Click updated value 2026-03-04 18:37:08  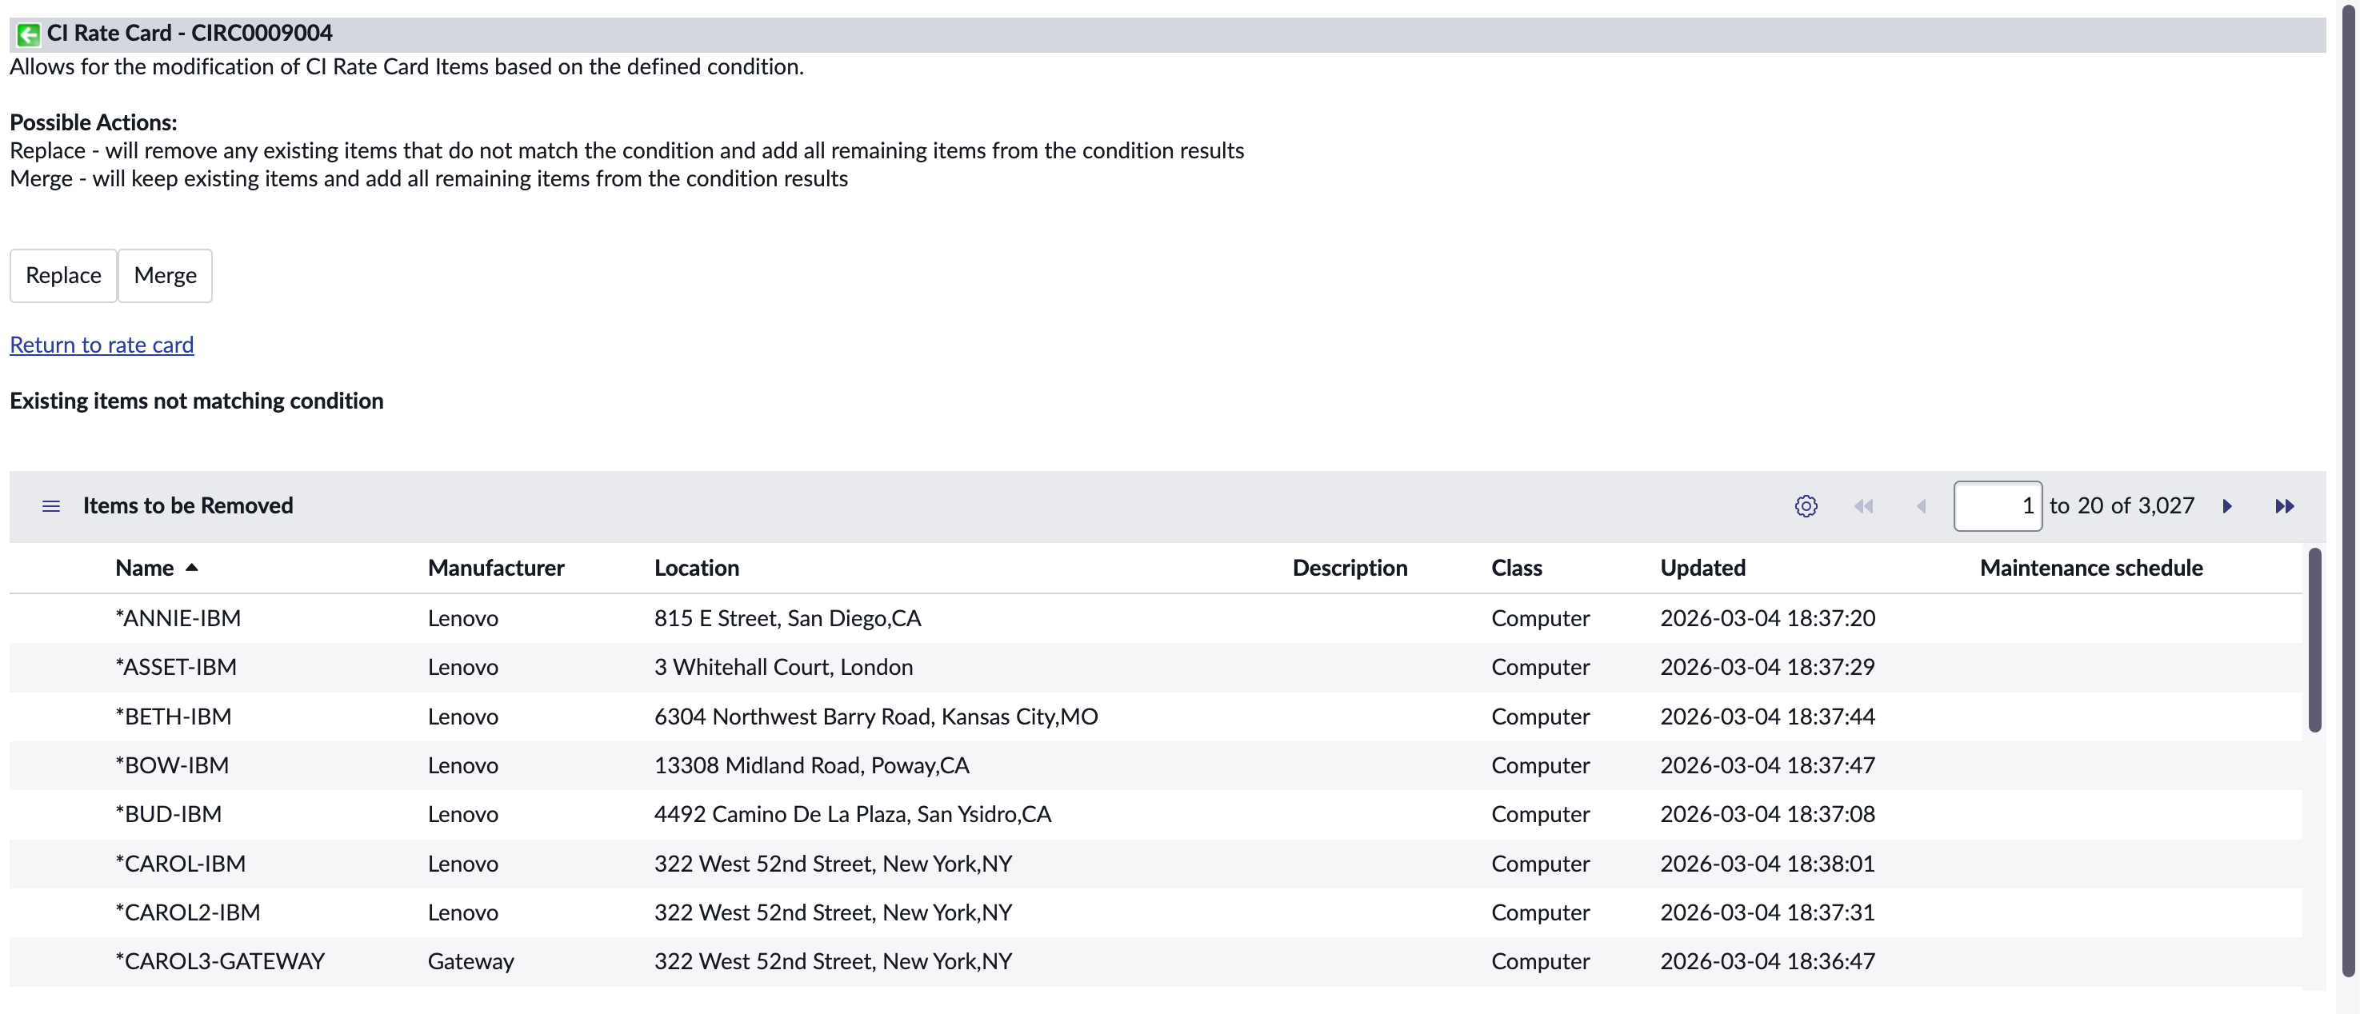coord(1767,813)
